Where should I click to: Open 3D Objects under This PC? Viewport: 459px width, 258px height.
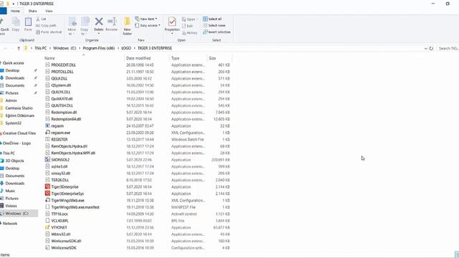(x=14, y=161)
